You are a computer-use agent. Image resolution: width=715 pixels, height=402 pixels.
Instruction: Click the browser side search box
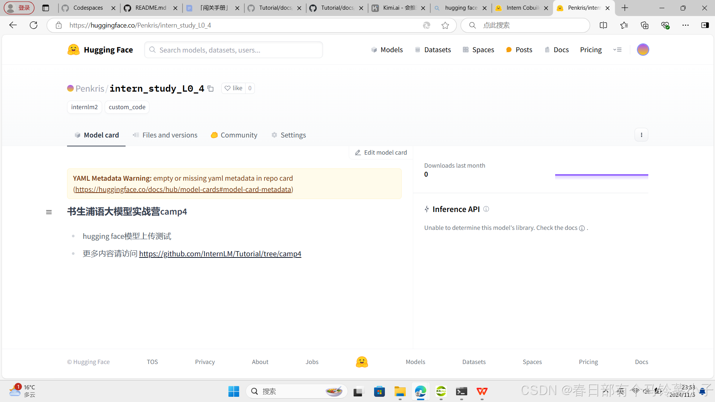click(525, 25)
